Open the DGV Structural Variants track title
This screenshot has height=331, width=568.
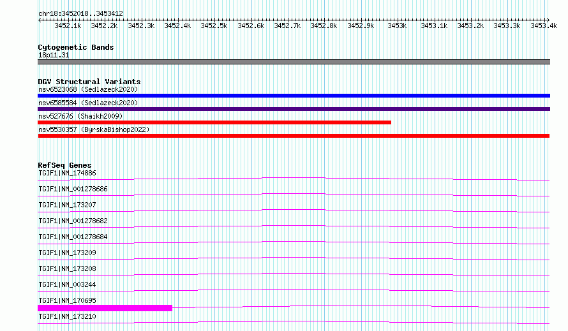coord(89,82)
